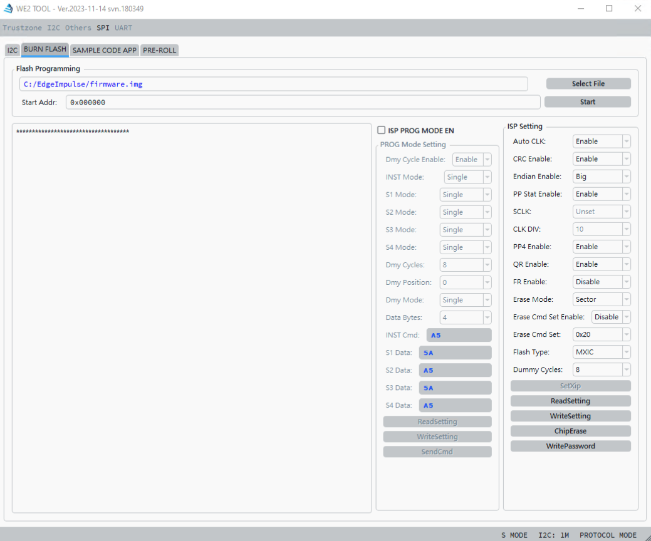Image resolution: width=651 pixels, height=541 pixels.
Task: Open the Dmy Cycle Enable dropdown
Action: coord(472,160)
